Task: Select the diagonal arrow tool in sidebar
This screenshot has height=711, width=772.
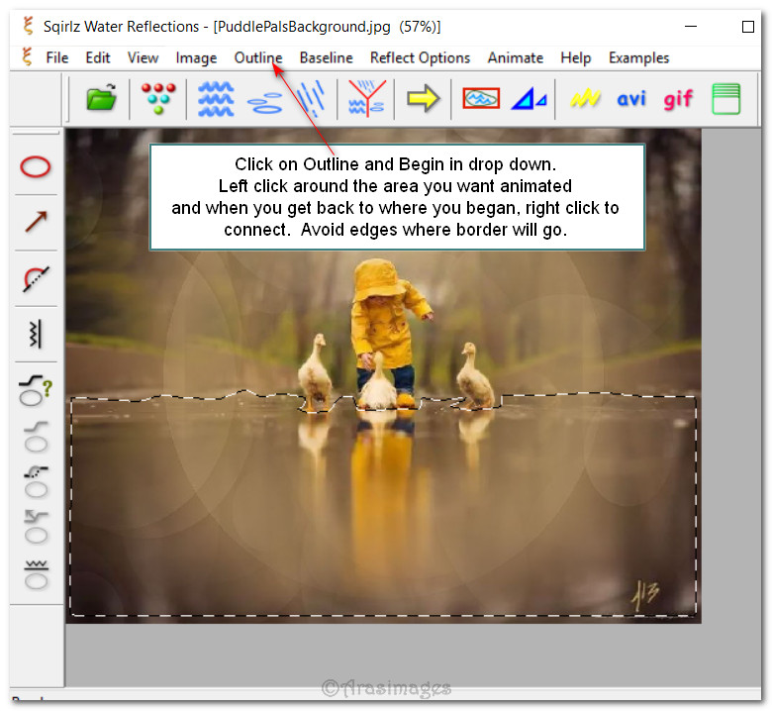Action: pyautogui.click(x=36, y=222)
